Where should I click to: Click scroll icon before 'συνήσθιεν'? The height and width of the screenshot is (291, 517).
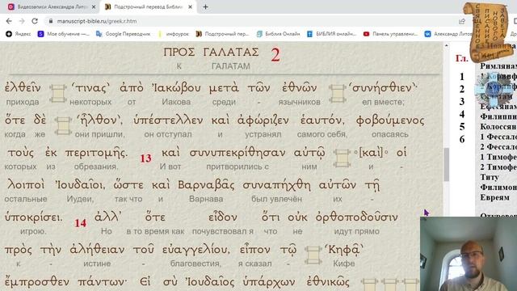tap(338, 94)
